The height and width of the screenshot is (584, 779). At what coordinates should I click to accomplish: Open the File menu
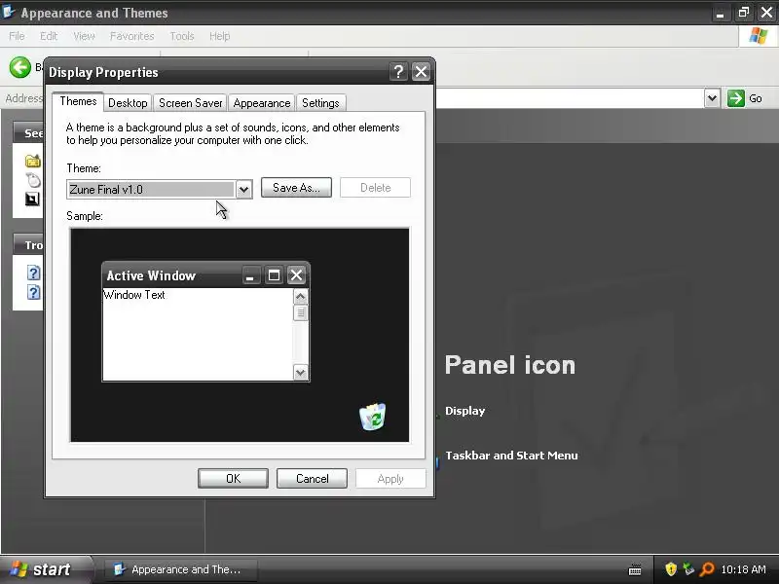(x=17, y=36)
